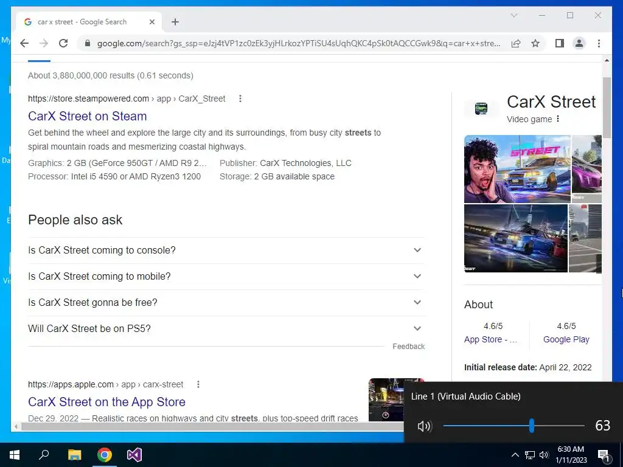This screenshot has width=623, height=467.
Task: View site information via the padlock icon
Action: pos(88,43)
